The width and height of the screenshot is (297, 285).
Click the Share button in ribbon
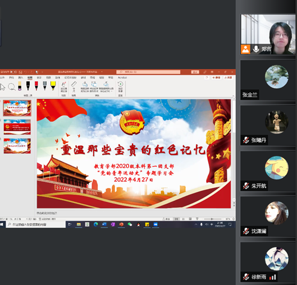click(229, 77)
